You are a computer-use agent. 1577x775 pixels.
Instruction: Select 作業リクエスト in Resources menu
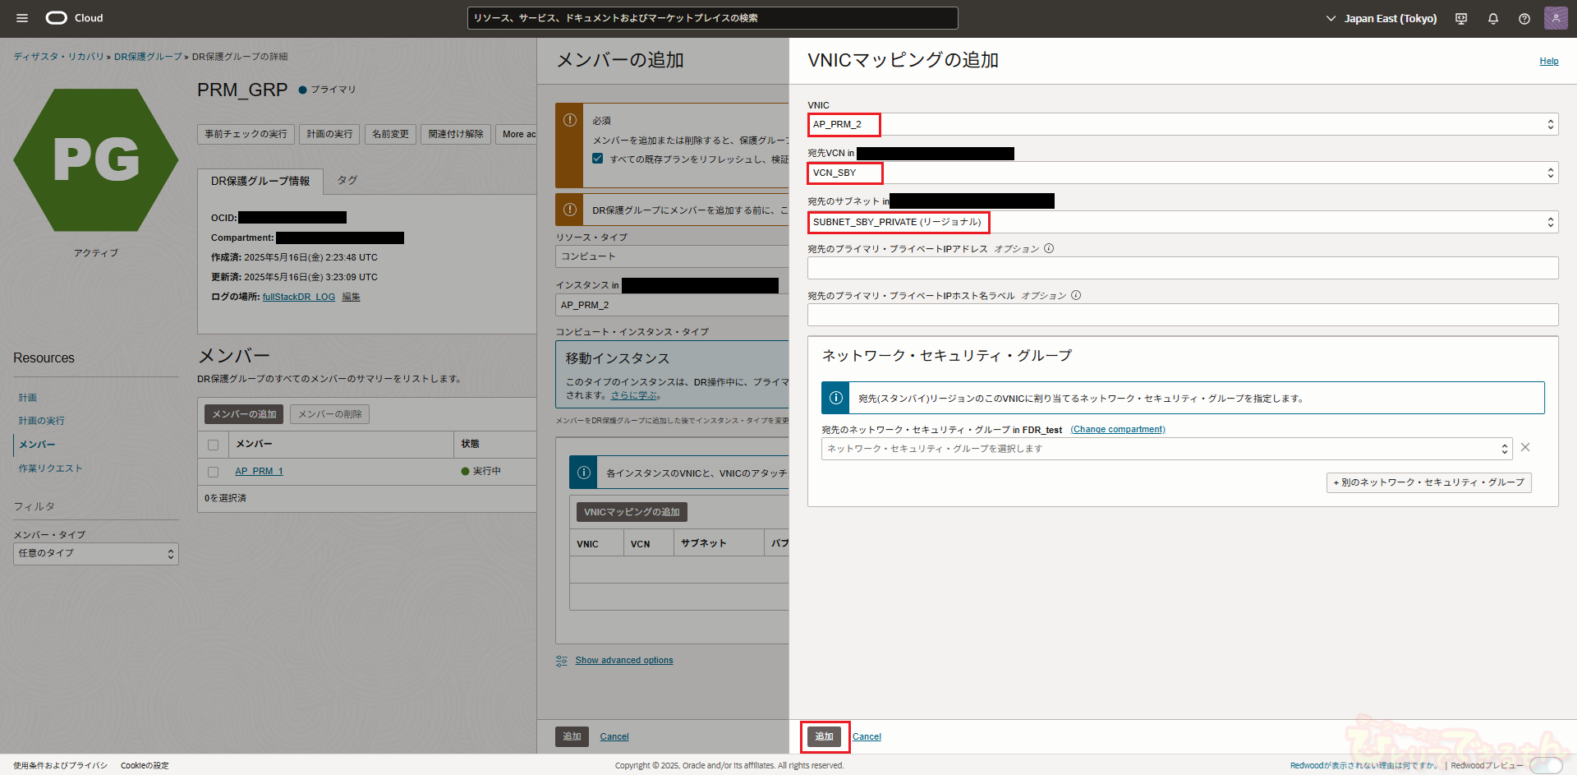(x=51, y=468)
